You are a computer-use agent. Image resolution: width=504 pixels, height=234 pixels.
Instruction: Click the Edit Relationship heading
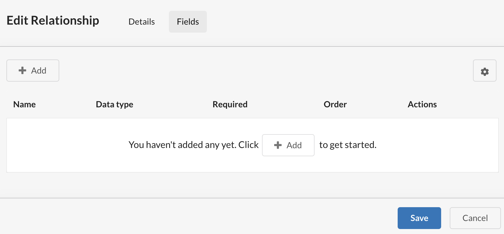53,20
